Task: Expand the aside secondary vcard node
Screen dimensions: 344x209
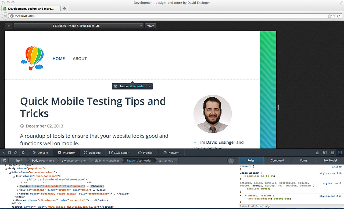Action: pyautogui.click(x=17, y=194)
